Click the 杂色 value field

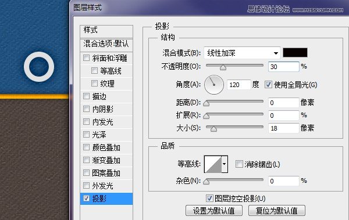click(284, 181)
